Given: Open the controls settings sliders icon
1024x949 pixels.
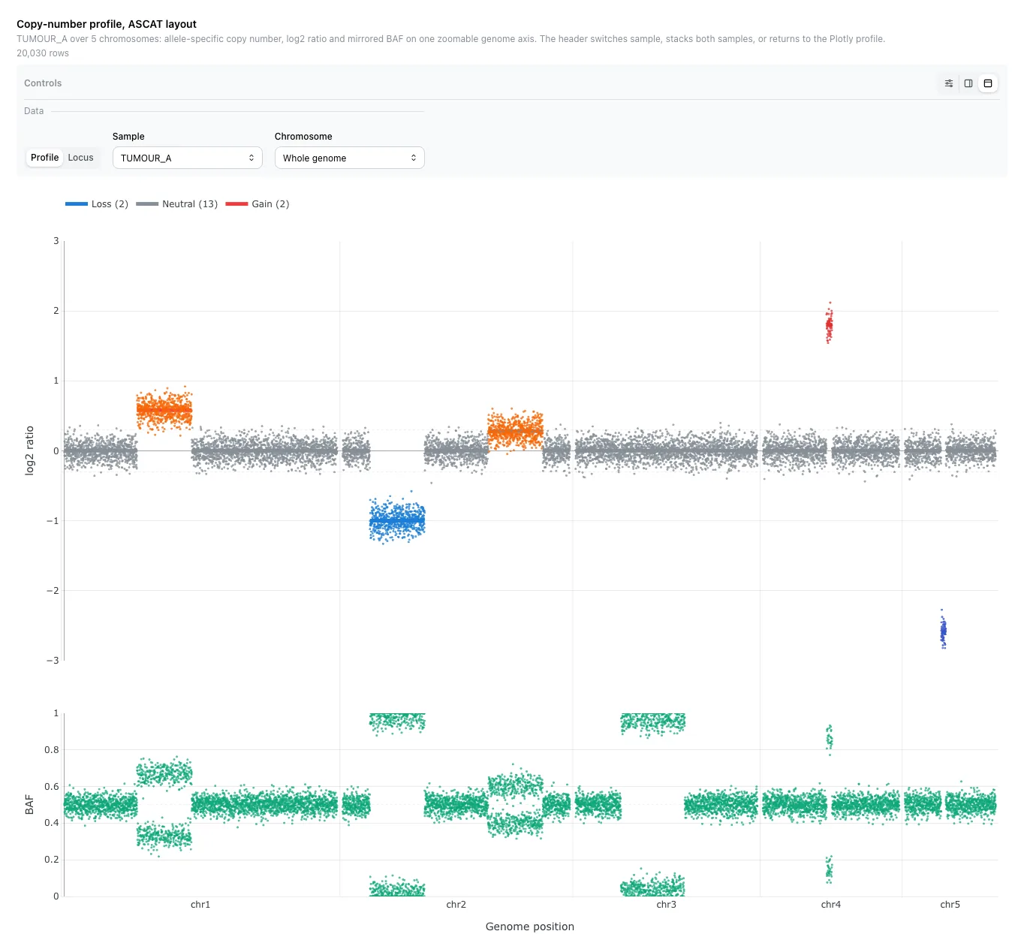Looking at the screenshot, I should [949, 83].
